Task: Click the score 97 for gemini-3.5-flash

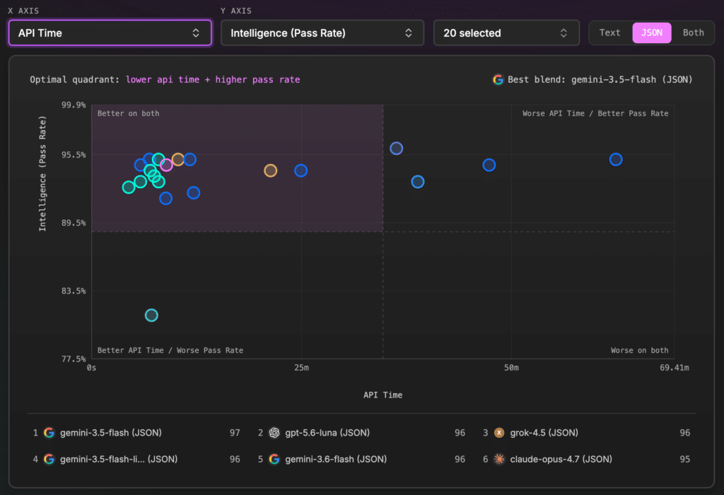Action: pos(235,433)
